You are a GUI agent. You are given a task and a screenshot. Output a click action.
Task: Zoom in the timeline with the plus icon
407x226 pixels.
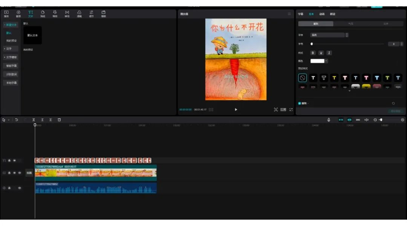402,120
